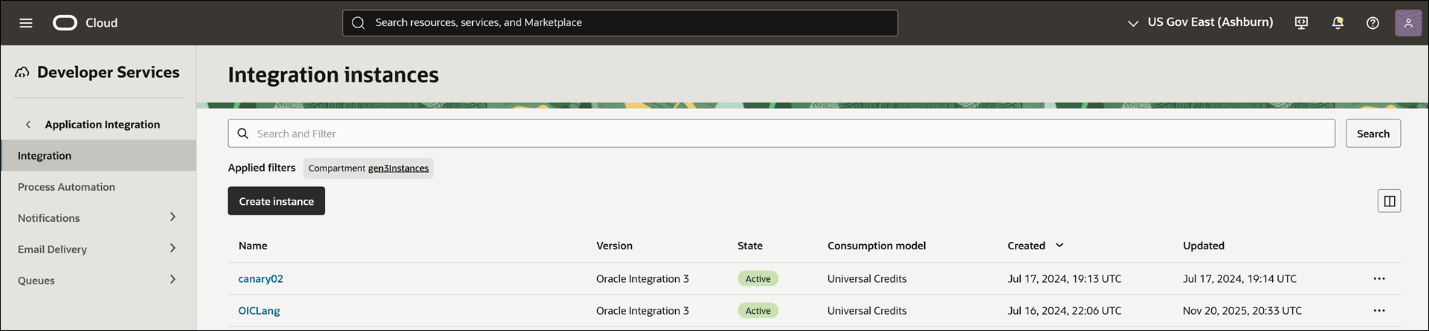Focus the Search and Filter field
Viewport: 1429px width, 331px height.
(x=781, y=134)
